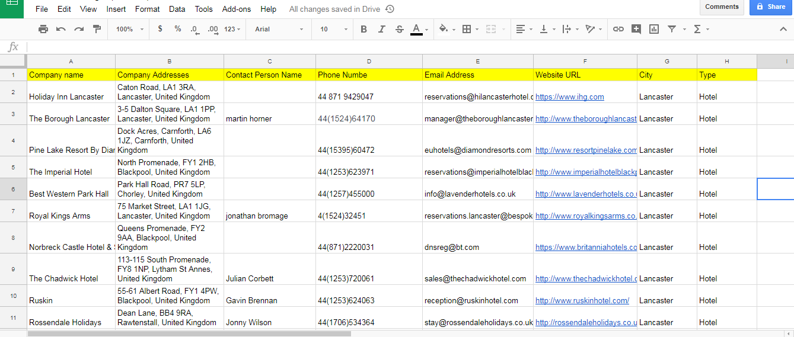Insert a chart from toolbar
This screenshot has width=794, height=337.
(x=654, y=29)
